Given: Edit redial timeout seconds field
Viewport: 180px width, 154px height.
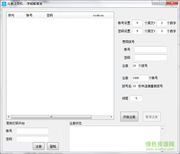Looking at the screenshot, I should pyautogui.click(x=135, y=86).
